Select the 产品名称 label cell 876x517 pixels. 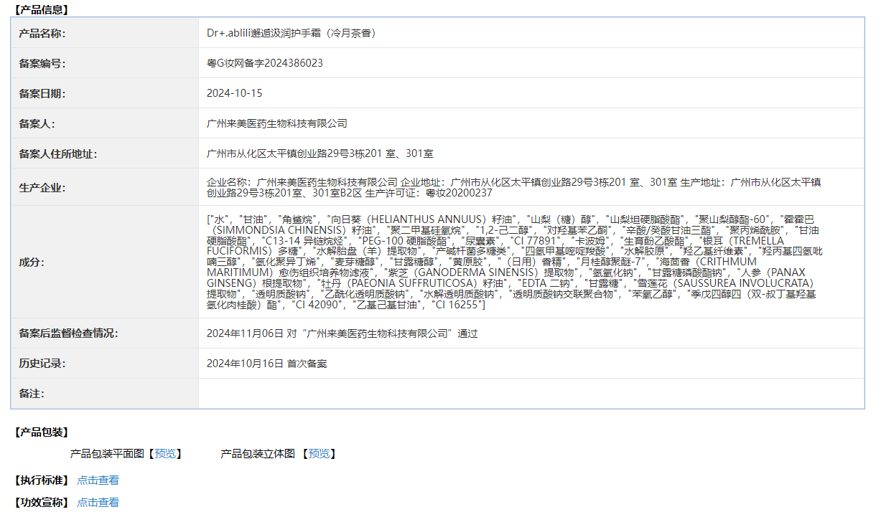105,33
